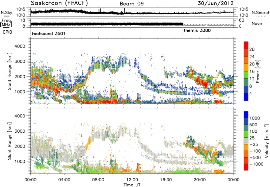The width and height of the screenshot is (270, 187).
Task: Select the red top segment of Power colorbar
Action: pyautogui.click(x=246, y=45)
